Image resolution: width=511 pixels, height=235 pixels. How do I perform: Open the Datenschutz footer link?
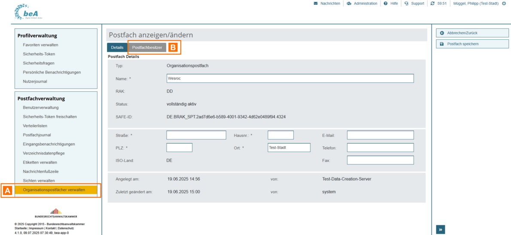point(66,229)
